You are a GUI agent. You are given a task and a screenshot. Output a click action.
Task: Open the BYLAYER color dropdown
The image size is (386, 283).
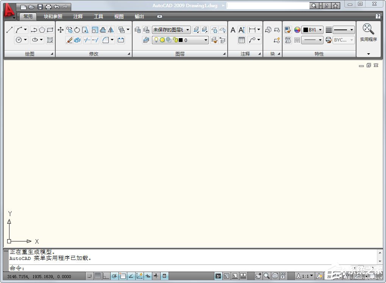click(312, 29)
